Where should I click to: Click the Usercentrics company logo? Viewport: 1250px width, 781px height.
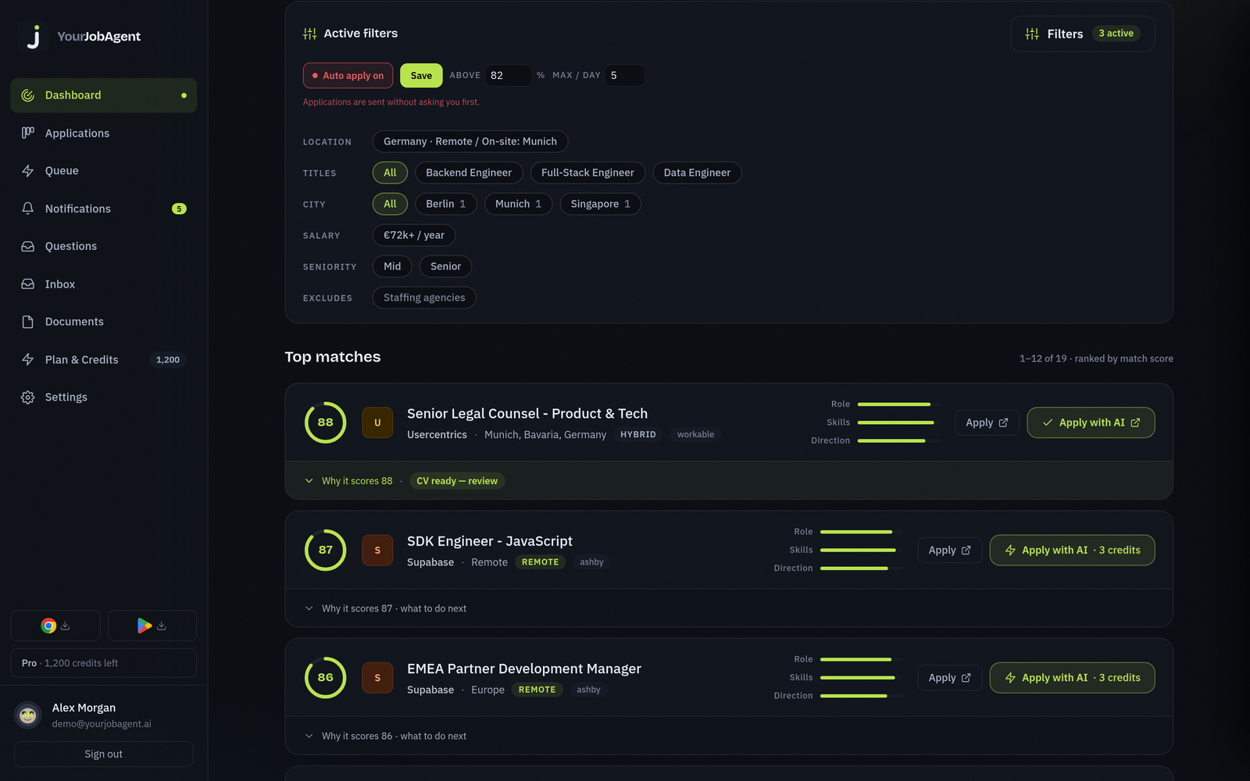[x=377, y=423]
